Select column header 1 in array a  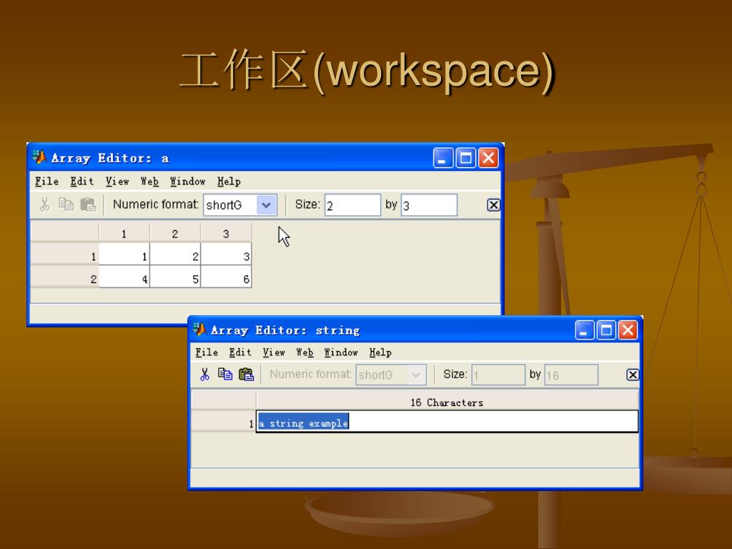(124, 233)
